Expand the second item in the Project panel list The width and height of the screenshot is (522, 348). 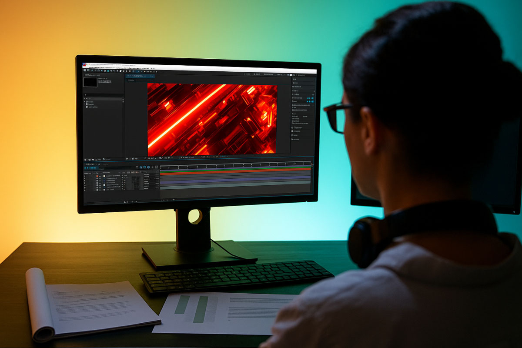85,104
